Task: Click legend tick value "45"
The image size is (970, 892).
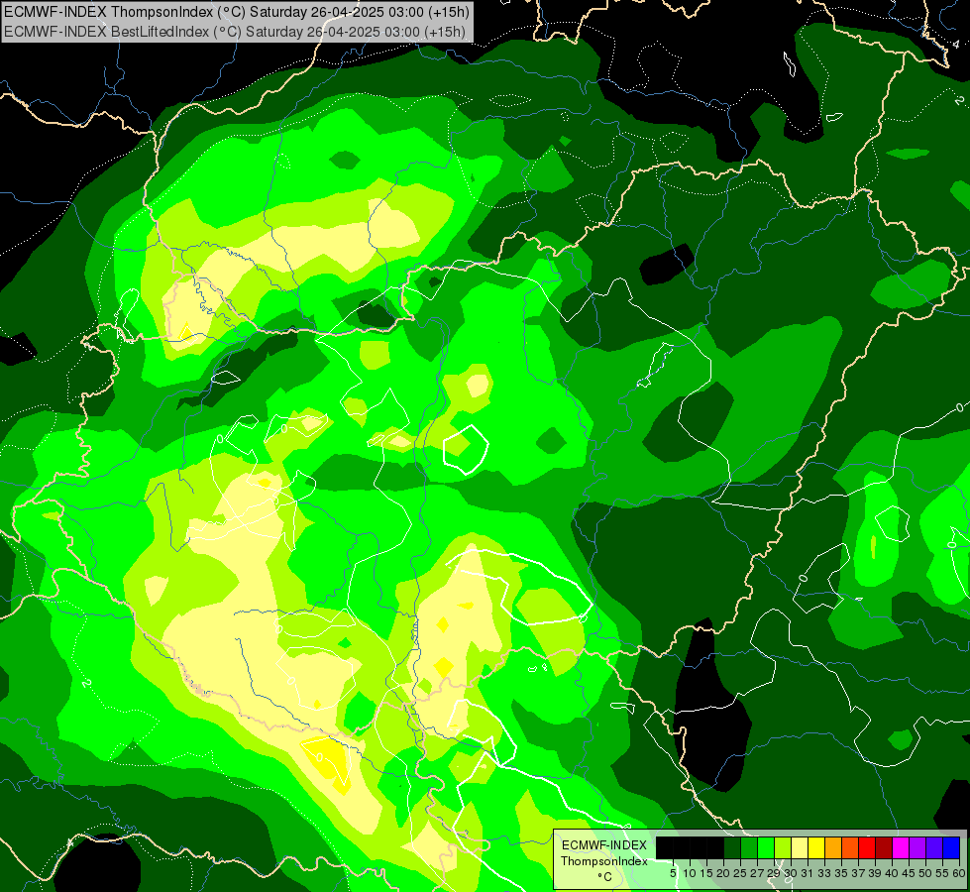Action: (909, 873)
